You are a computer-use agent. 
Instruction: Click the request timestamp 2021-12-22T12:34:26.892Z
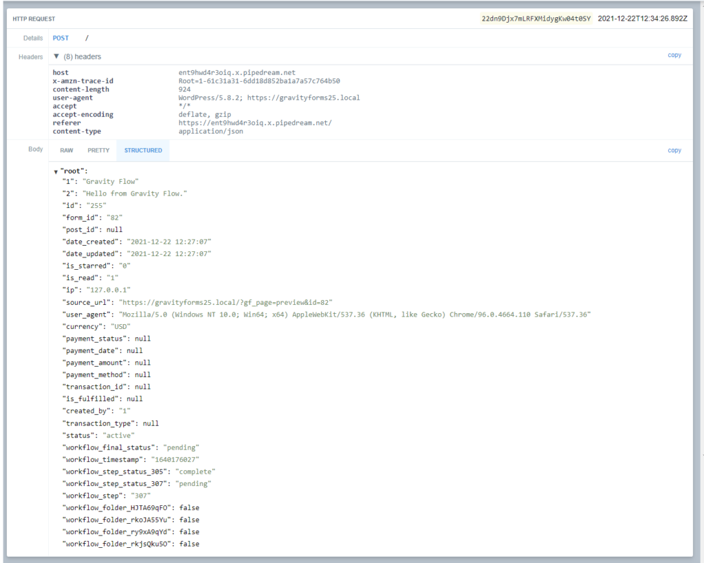(642, 19)
